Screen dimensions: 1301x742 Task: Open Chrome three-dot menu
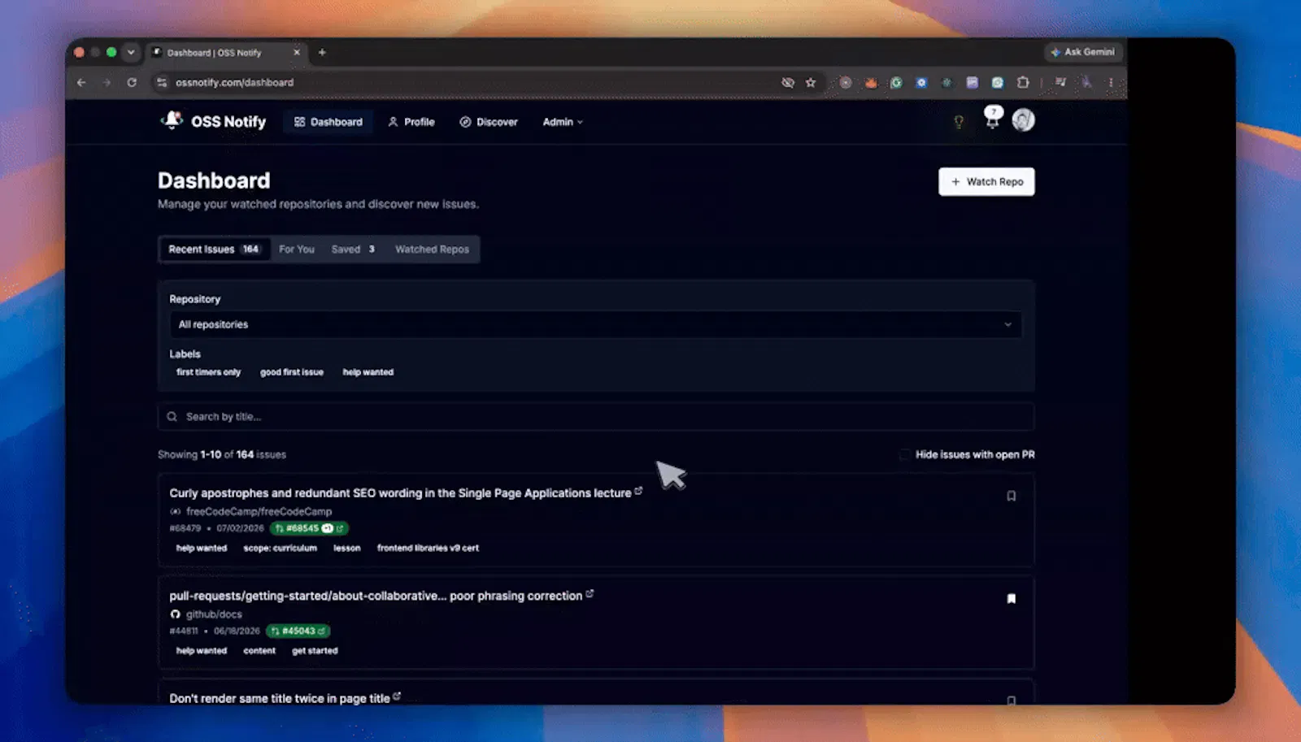click(1111, 82)
